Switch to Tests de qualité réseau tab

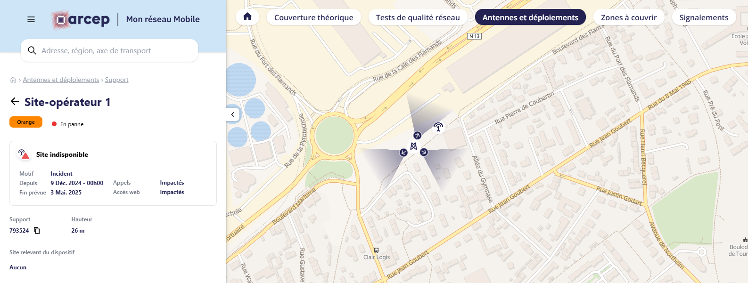(418, 17)
